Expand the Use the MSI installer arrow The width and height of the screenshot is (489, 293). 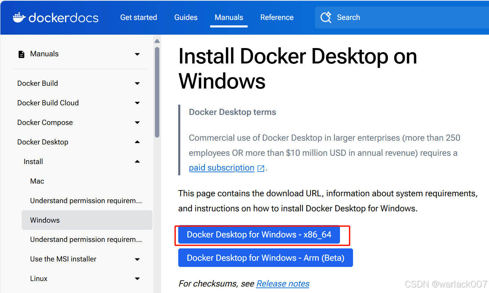click(x=137, y=259)
